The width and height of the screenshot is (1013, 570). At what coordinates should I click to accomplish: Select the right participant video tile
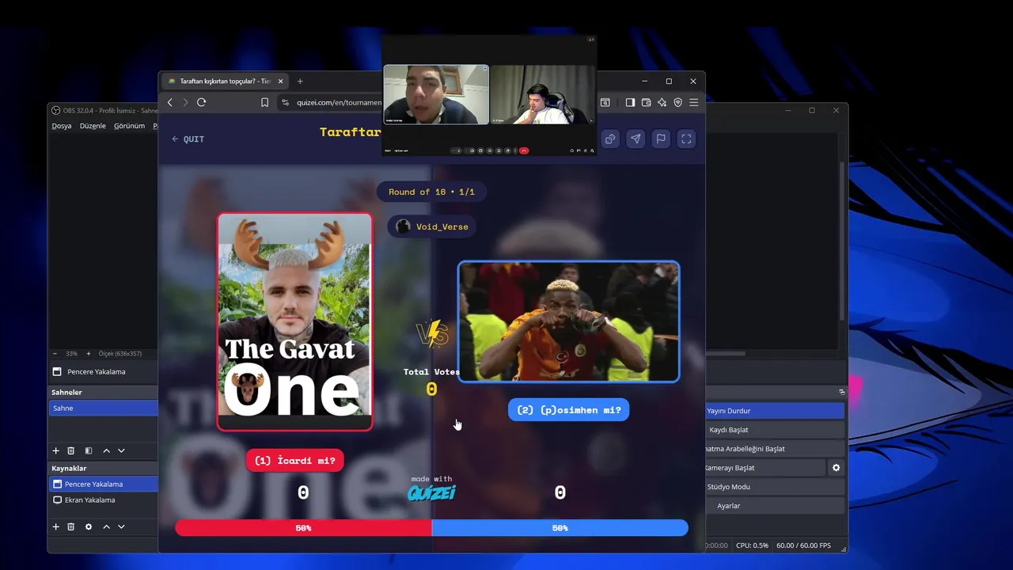[542, 94]
